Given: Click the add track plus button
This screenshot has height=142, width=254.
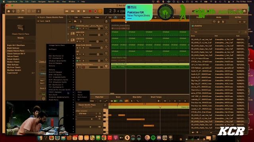Looking at the screenshot, I should coord(70,21).
